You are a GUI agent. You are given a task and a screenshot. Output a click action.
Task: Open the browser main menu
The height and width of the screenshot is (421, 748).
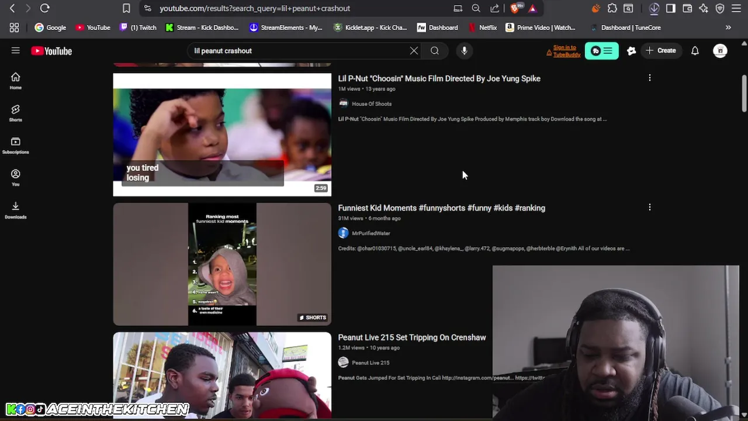pos(736,8)
